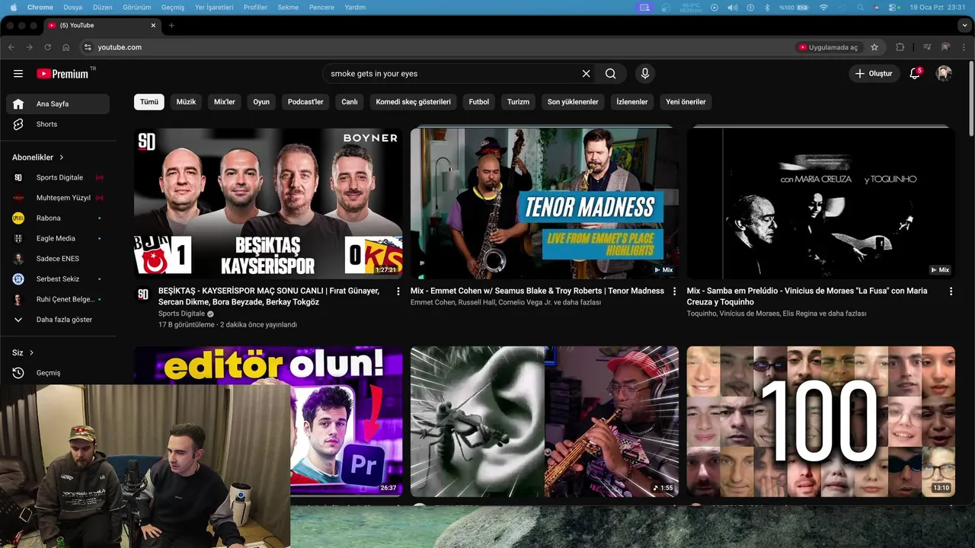The width and height of the screenshot is (975, 548).
Task: Open Samba em Prelúdio mix thumbnail
Action: (x=821, y=202)
